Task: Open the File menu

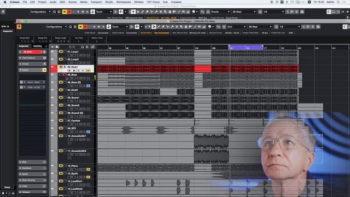Action: (25, 2)
